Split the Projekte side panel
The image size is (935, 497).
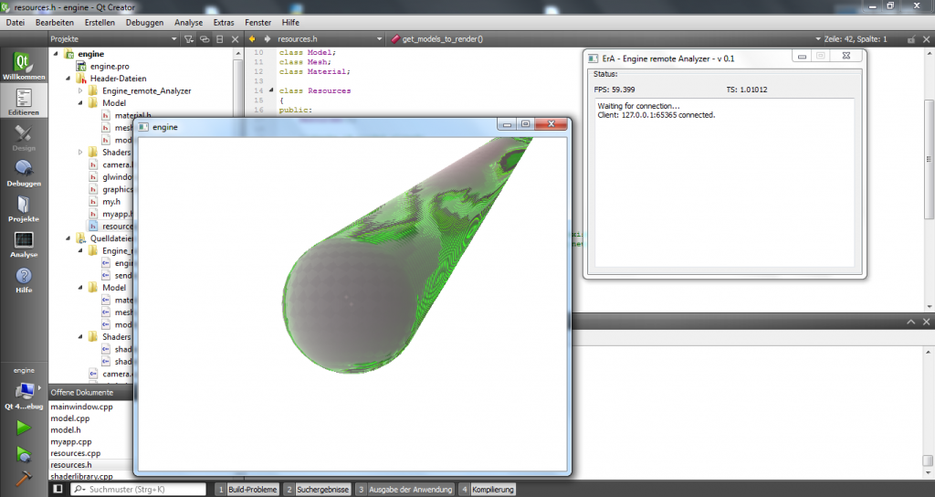[x=219, y=38]
